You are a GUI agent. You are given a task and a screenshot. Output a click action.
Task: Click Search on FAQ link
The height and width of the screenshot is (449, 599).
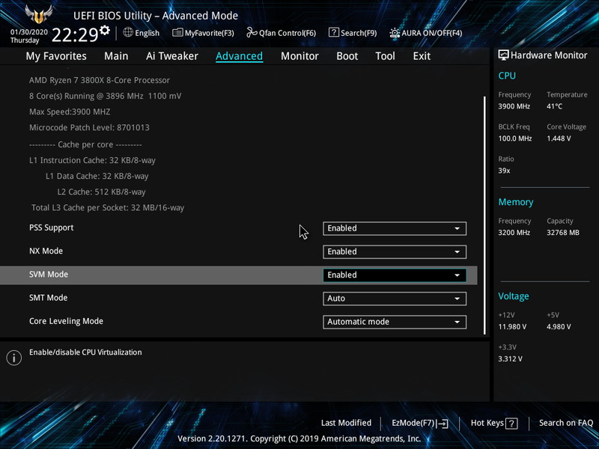click(566, 423)
